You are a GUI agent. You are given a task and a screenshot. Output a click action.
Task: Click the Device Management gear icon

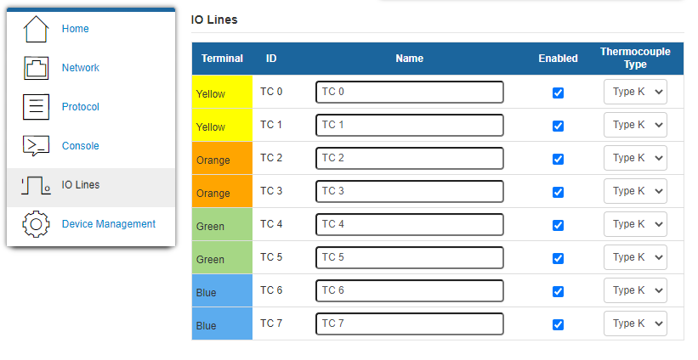(x=36, y=224)
